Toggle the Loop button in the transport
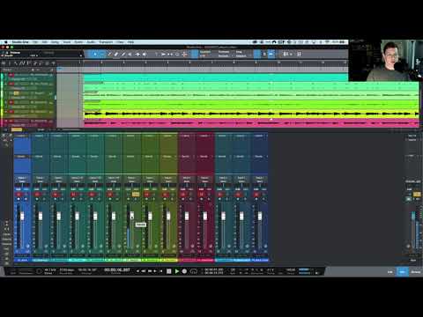The width and height of the screenshot is (423, 317). [x=193, y=271]
